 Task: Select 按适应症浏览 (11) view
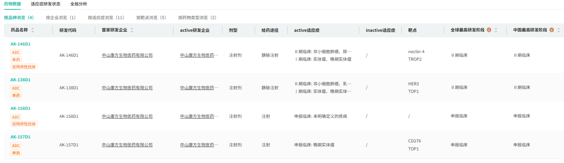pos(106,17)
